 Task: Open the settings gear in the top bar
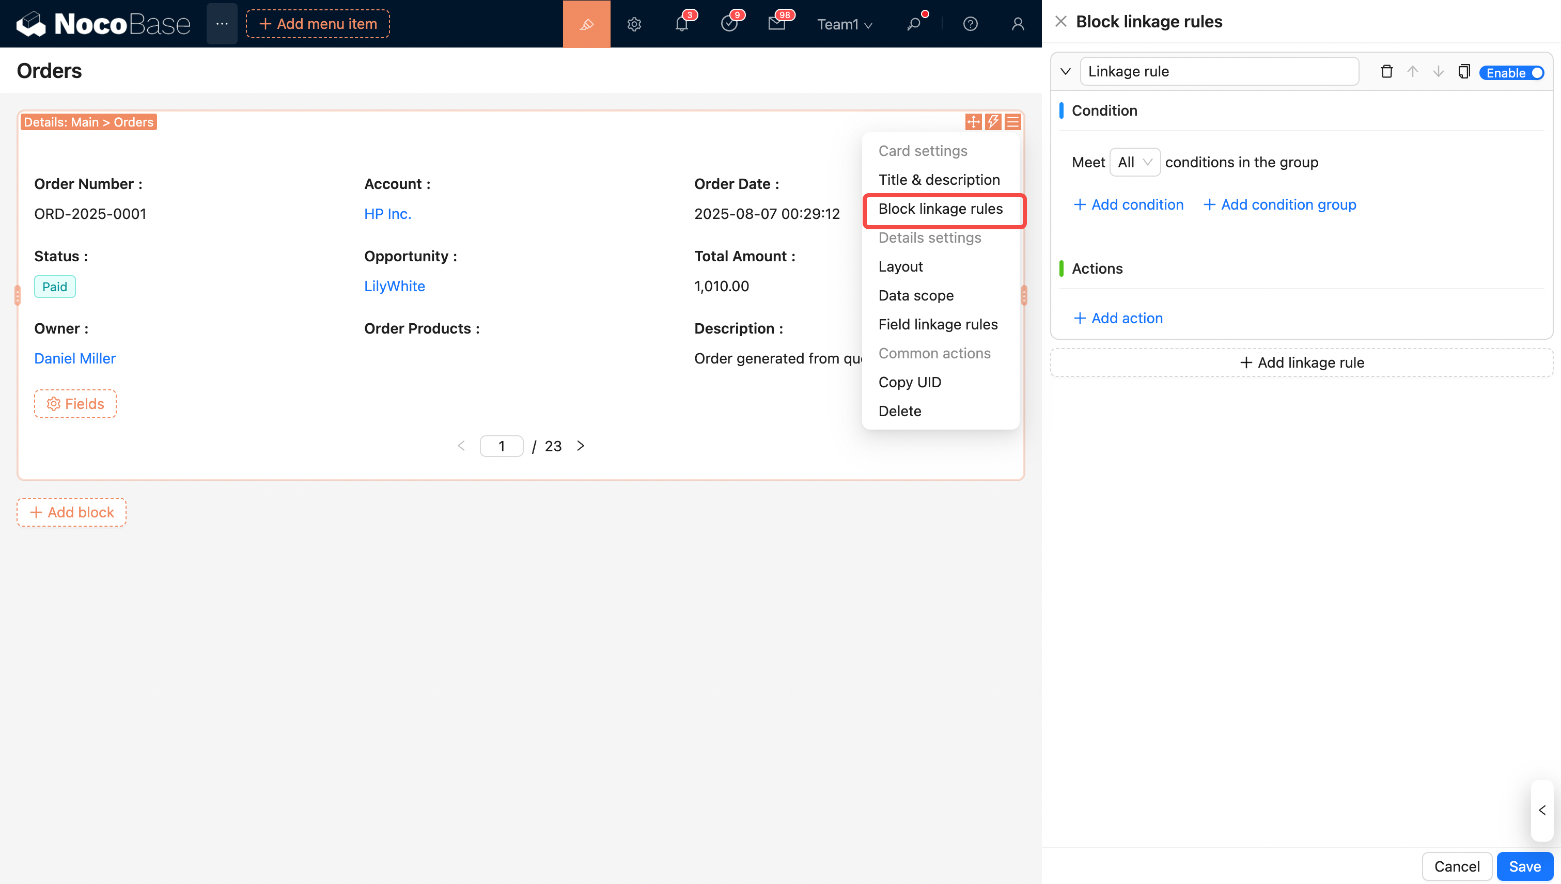[634, 24]
